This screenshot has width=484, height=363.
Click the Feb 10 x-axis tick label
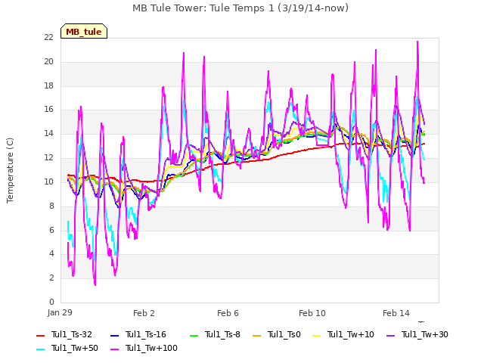click(x=312, y=313)
